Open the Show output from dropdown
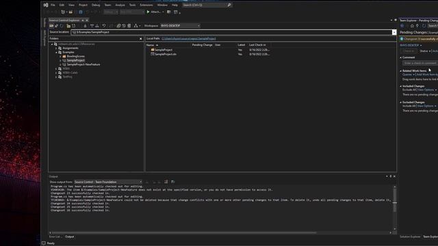 point(108,182)
